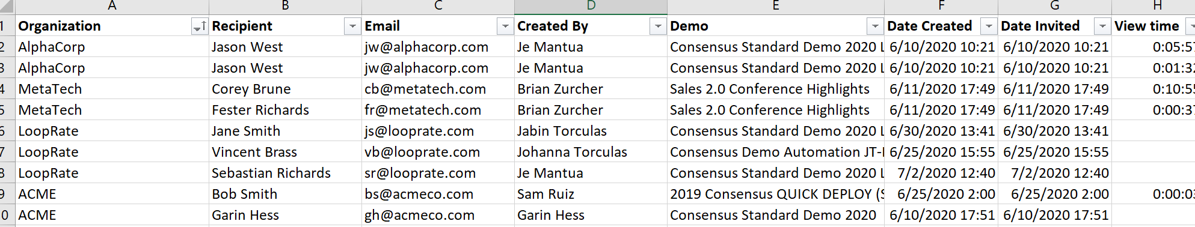The width and height of the screenshot is (1195, 227).
Task: Select the Corey Brune recipient cell
Action: (285, 89)
